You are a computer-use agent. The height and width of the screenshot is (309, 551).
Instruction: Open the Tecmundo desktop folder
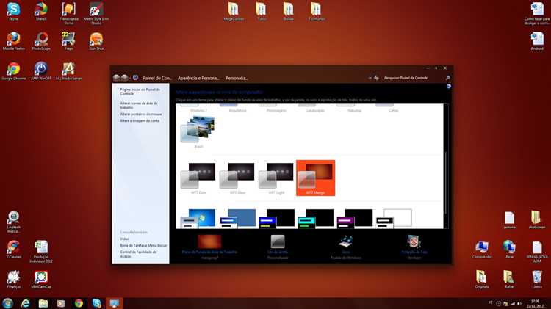pyautogui.click(x=316, y=12)
